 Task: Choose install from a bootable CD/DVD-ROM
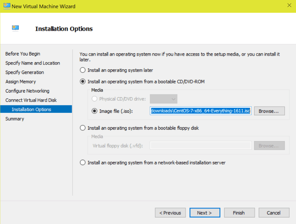pyautogui.click(x=82, y=81)
